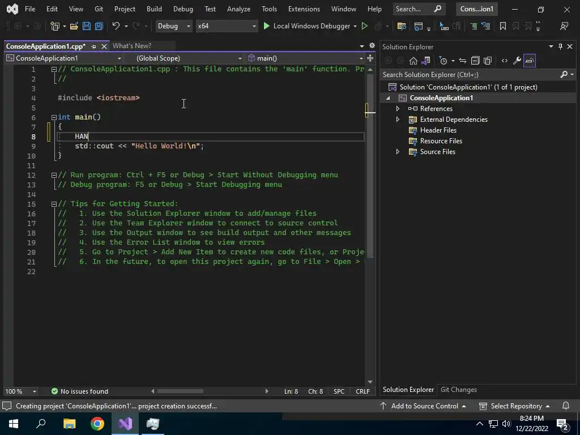Open the File menu
Screen dimensions: 580x435
(30, 9)
